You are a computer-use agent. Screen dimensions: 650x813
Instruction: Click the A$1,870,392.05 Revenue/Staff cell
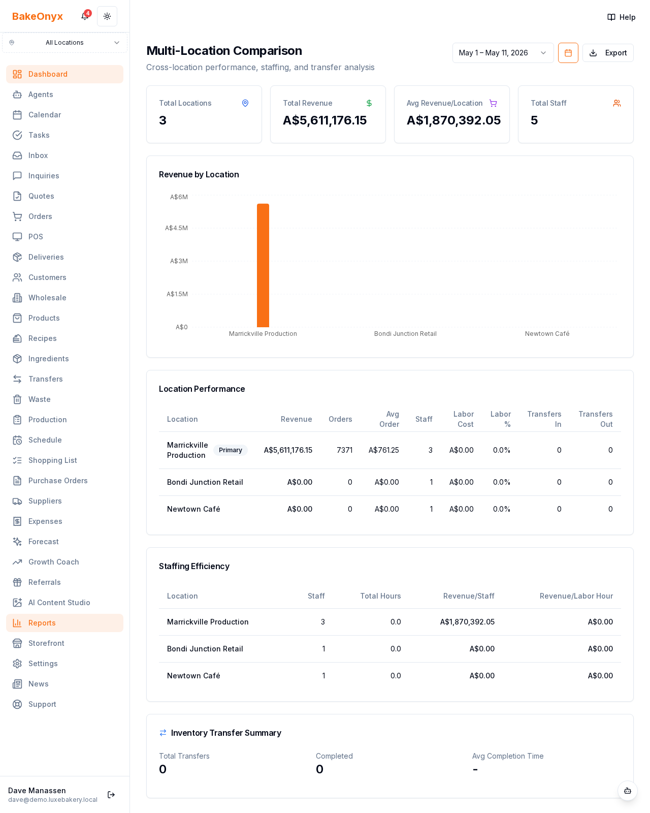coord(467,622)
